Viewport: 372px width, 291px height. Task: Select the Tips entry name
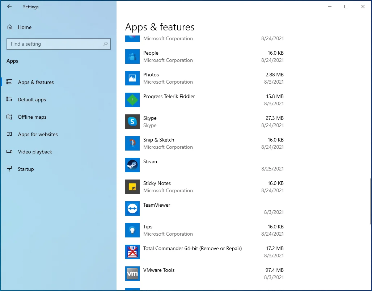[x=148, y=227]
